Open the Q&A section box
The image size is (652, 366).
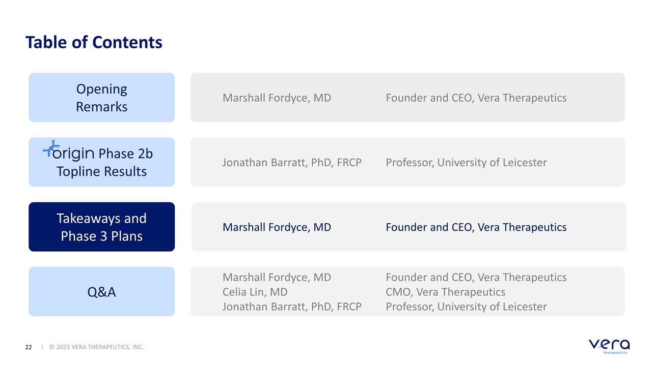pyautogui.click(x=101, y=291)
